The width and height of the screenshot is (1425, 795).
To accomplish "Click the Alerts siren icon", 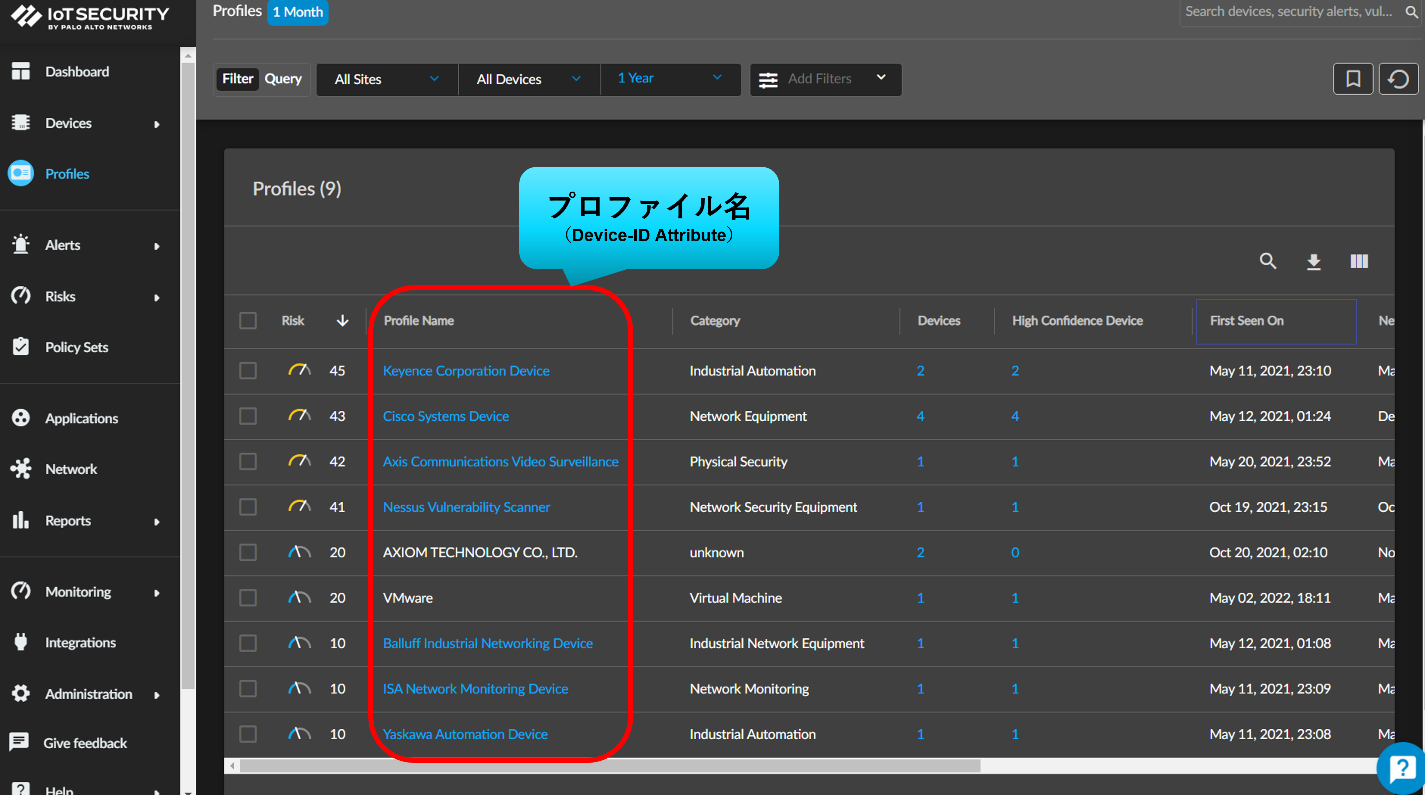I will [21, 244].
